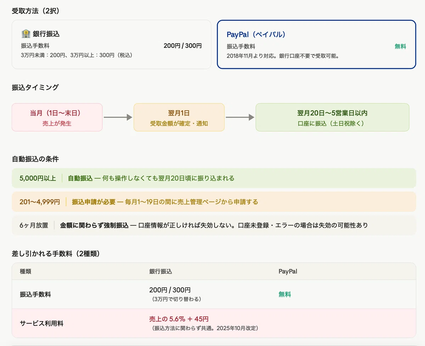Click the 翌月20日〜5営業日以内 step title
Screen dimensions: 425x346
[x=332, y=113]
